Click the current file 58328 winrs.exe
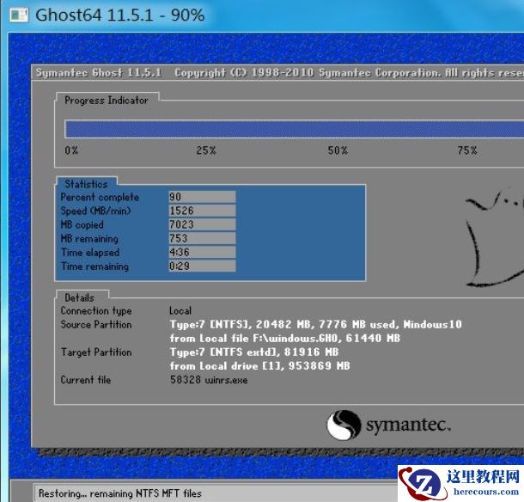The width and height of the screenshot is (524, 502). [209, 380]
